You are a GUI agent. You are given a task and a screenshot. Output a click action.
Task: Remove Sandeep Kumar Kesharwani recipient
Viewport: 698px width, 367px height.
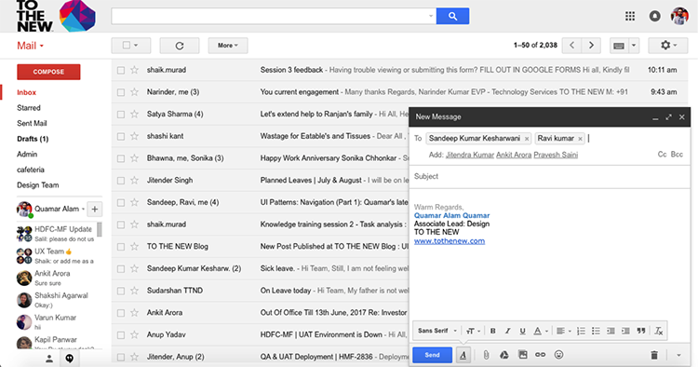[x=527, y=139]
